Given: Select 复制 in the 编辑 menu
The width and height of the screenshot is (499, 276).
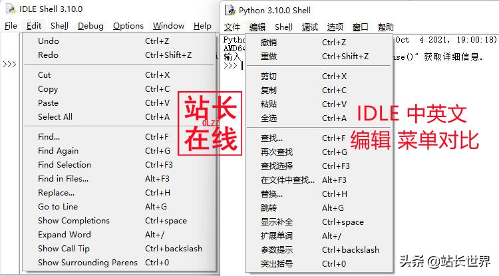Looking at the screenshot, I should coord(319,90).
